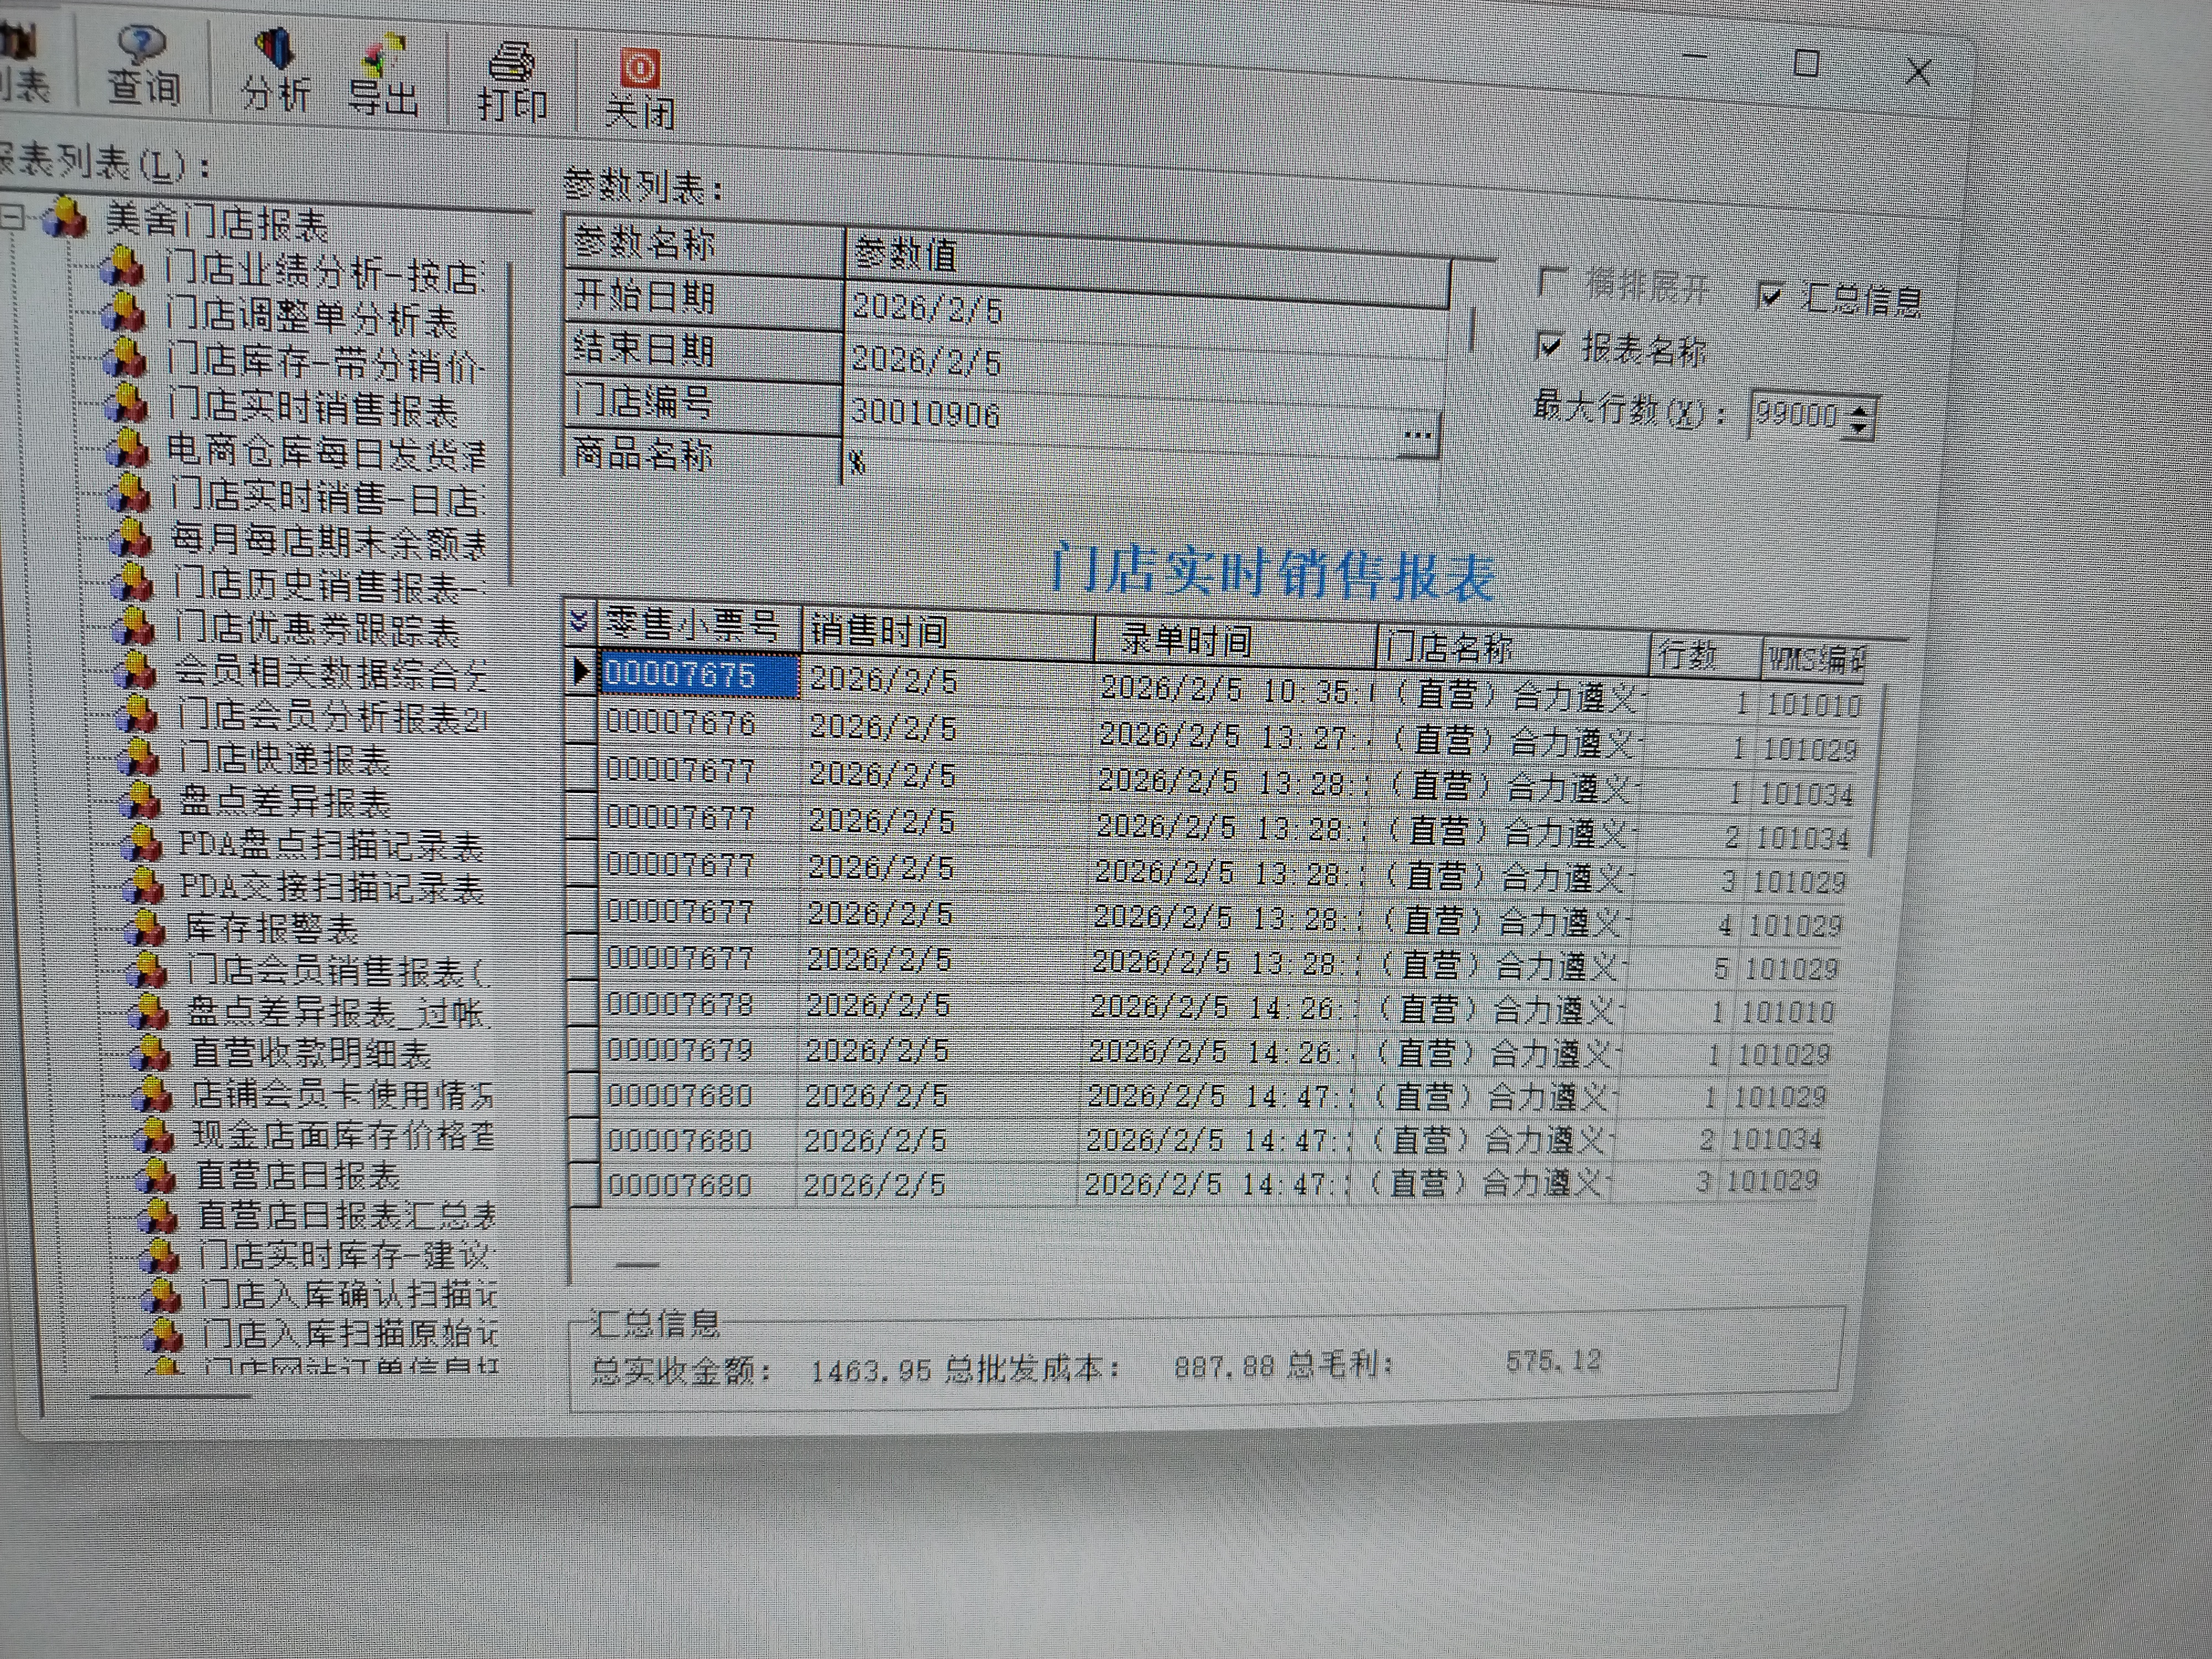Click grid column selector arrow icon
Image resolution: width=2212 pixels, height=1659 pixels.
point(579,621)
